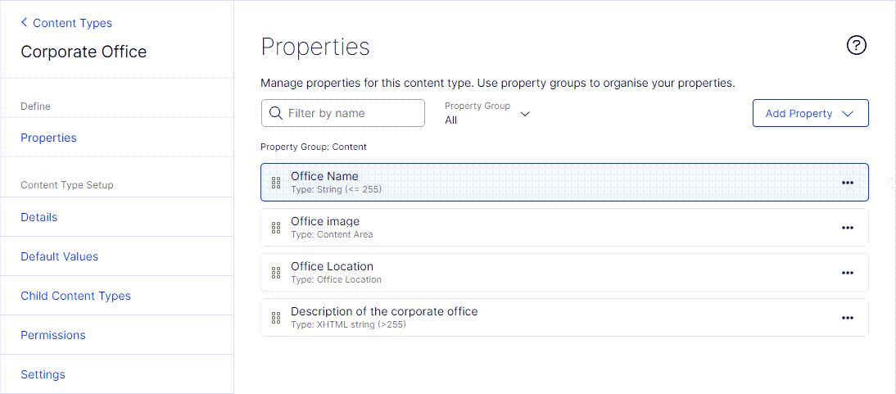896x394 pixels.
Task: Click the Type: String (<= 255) text
Action: [336, 189]
